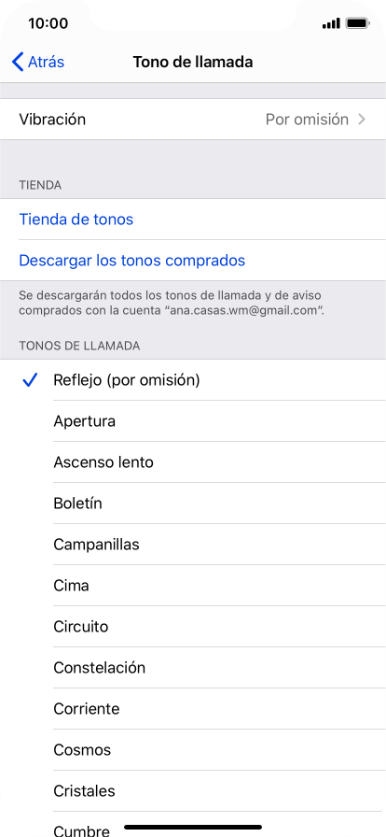
Task: Tap the back chevron arrow icon
Action: click(x=18, y=62)
